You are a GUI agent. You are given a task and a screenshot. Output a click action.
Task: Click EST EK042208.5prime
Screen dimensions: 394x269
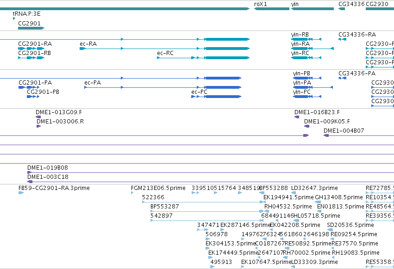click(x=271, y=230)
